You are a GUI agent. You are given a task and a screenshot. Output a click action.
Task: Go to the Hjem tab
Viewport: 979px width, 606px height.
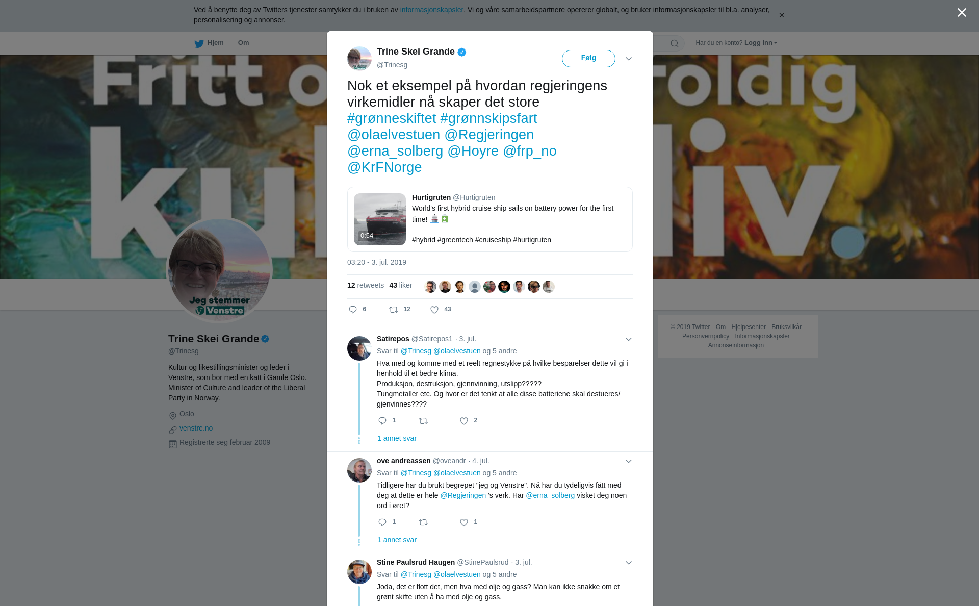coord(209,43)
